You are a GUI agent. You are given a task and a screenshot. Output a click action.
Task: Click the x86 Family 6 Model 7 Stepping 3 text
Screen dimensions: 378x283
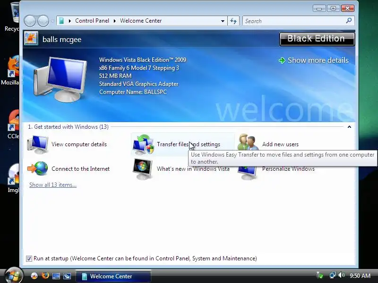tap(139, 68)
